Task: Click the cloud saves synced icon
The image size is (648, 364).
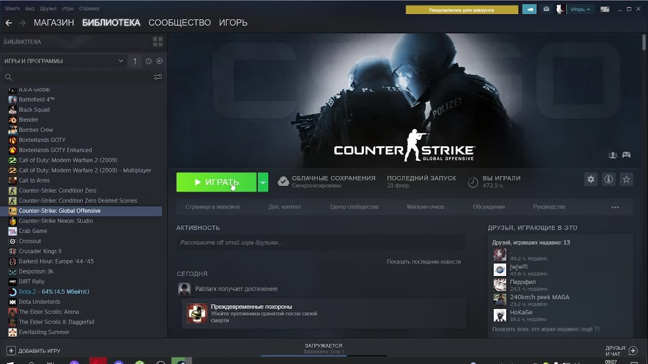Action: 283,181
